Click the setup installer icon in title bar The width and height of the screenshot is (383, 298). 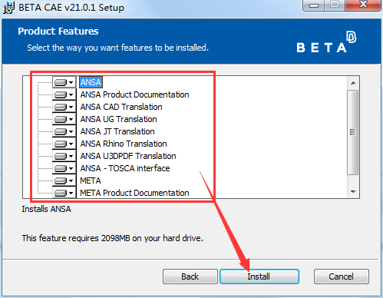[8, 8]
